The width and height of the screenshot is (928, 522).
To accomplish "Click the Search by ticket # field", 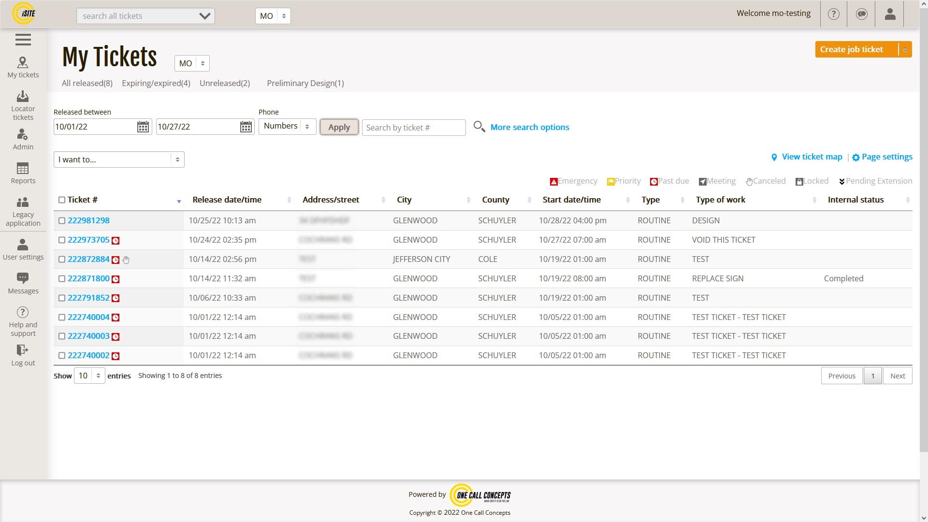I will coord(413,128).
